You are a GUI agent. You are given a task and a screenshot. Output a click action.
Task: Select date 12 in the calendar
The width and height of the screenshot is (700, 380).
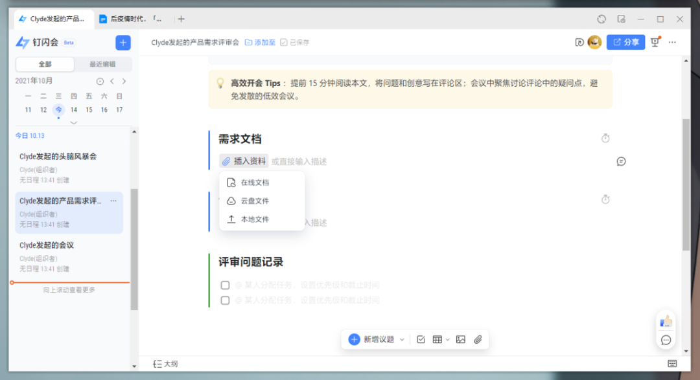(x=43, y=109)
